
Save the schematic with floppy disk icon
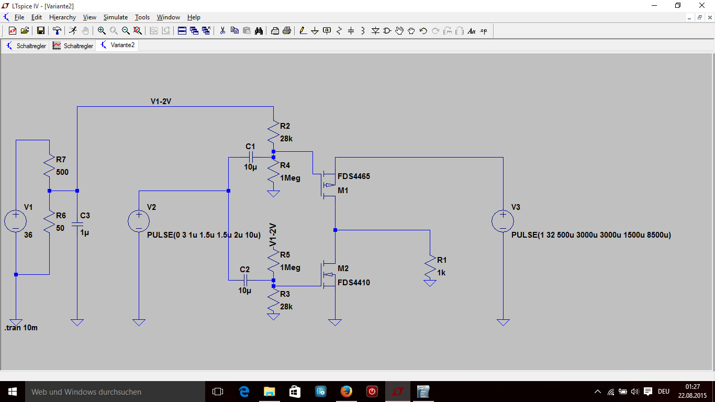pos(40,31)
